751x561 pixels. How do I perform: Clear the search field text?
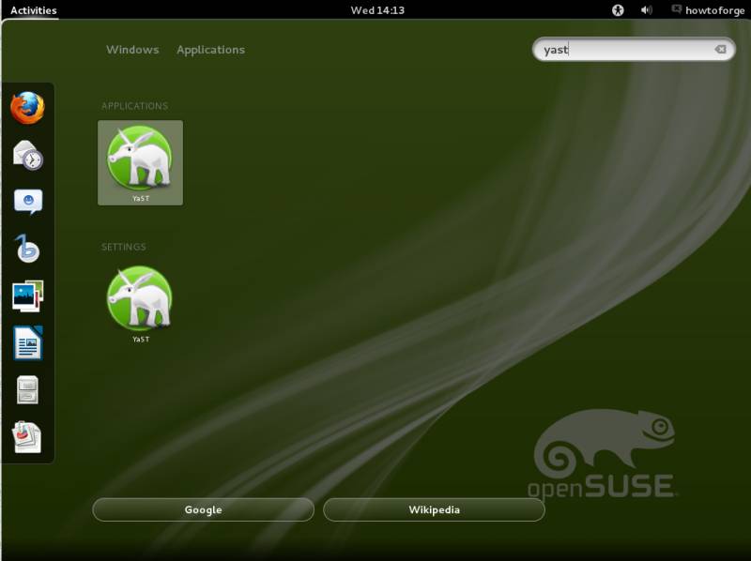(x=720, y=50)
